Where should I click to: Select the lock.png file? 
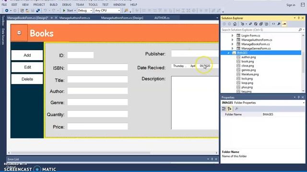tap(247, 78)
